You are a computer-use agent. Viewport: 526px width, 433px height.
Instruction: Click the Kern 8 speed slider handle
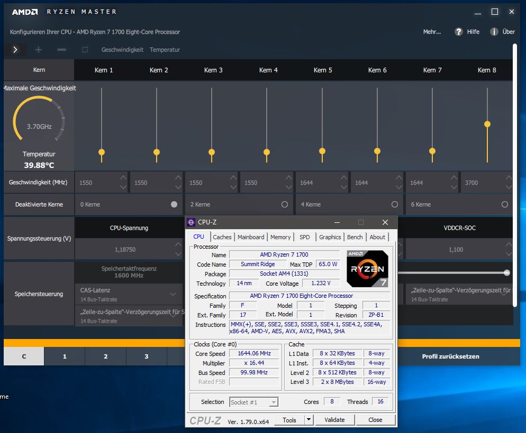coord(487,124)
